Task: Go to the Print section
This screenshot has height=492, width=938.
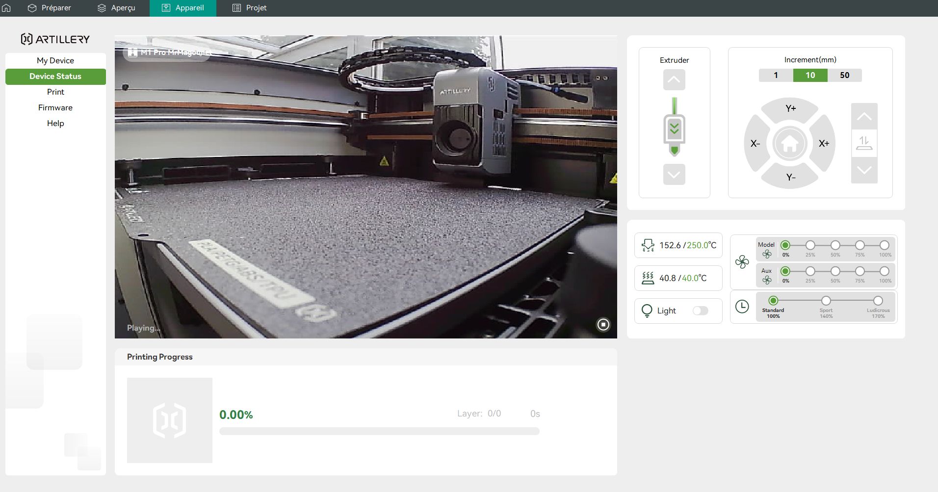Action: tap(55, 92)
